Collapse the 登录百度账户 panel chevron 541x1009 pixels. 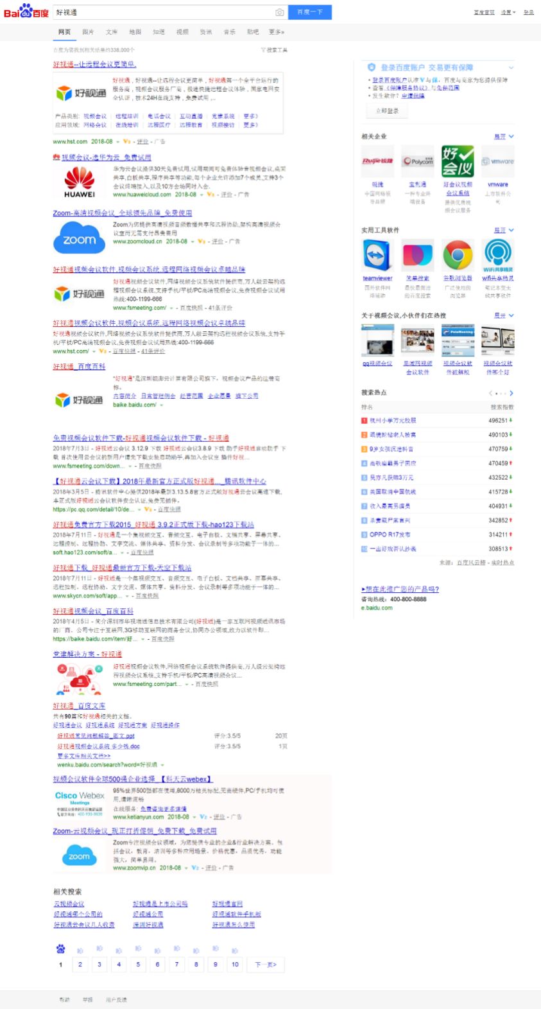pyautogui.click(x=511, y=67)
